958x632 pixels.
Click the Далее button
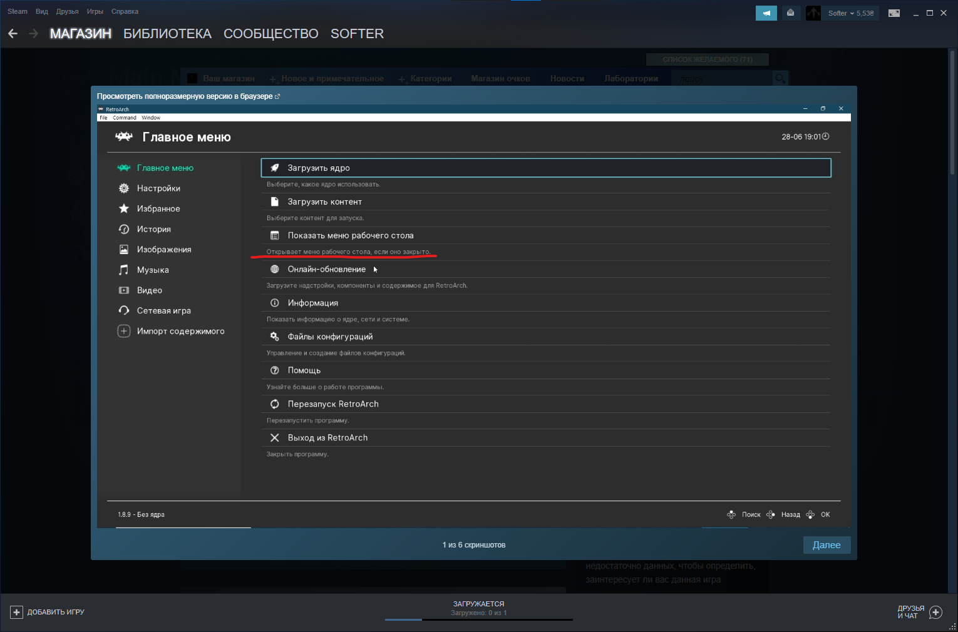[x=827, y=545]
